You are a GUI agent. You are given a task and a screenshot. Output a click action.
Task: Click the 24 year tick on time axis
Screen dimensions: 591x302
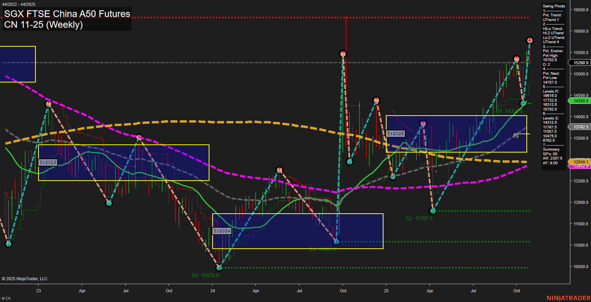click(213, 291)
